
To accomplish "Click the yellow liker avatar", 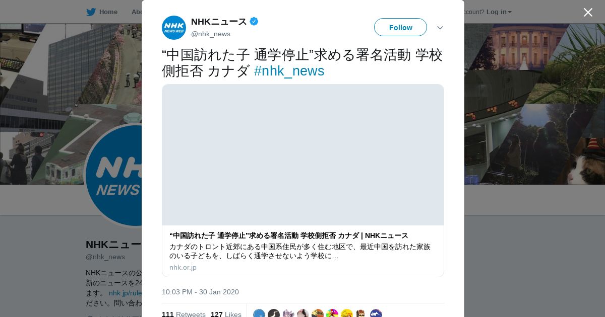I will click(x=347, y=314).
